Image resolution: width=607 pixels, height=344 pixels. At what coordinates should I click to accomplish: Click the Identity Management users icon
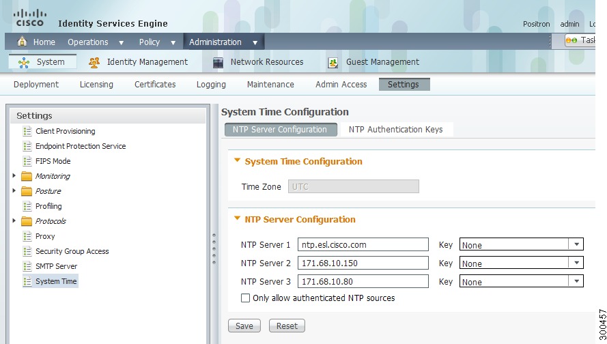[x=94, y=62]
